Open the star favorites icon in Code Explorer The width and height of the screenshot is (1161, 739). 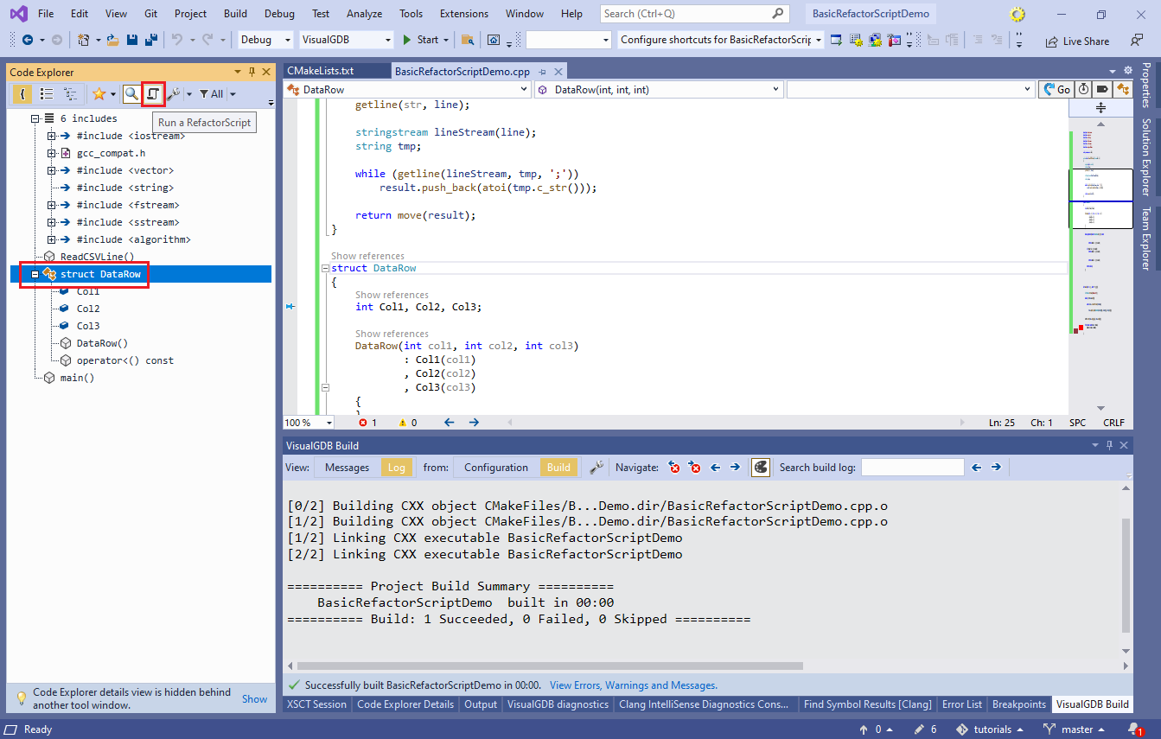(99, 93)
